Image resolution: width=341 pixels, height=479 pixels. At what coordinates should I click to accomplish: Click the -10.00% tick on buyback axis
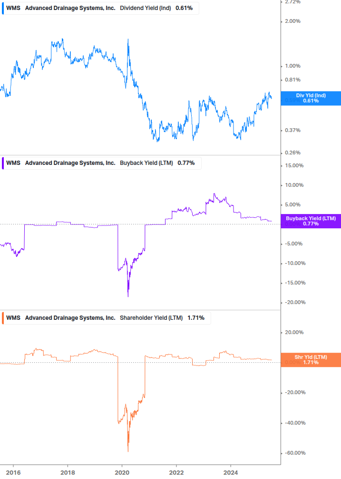[295, 263]
